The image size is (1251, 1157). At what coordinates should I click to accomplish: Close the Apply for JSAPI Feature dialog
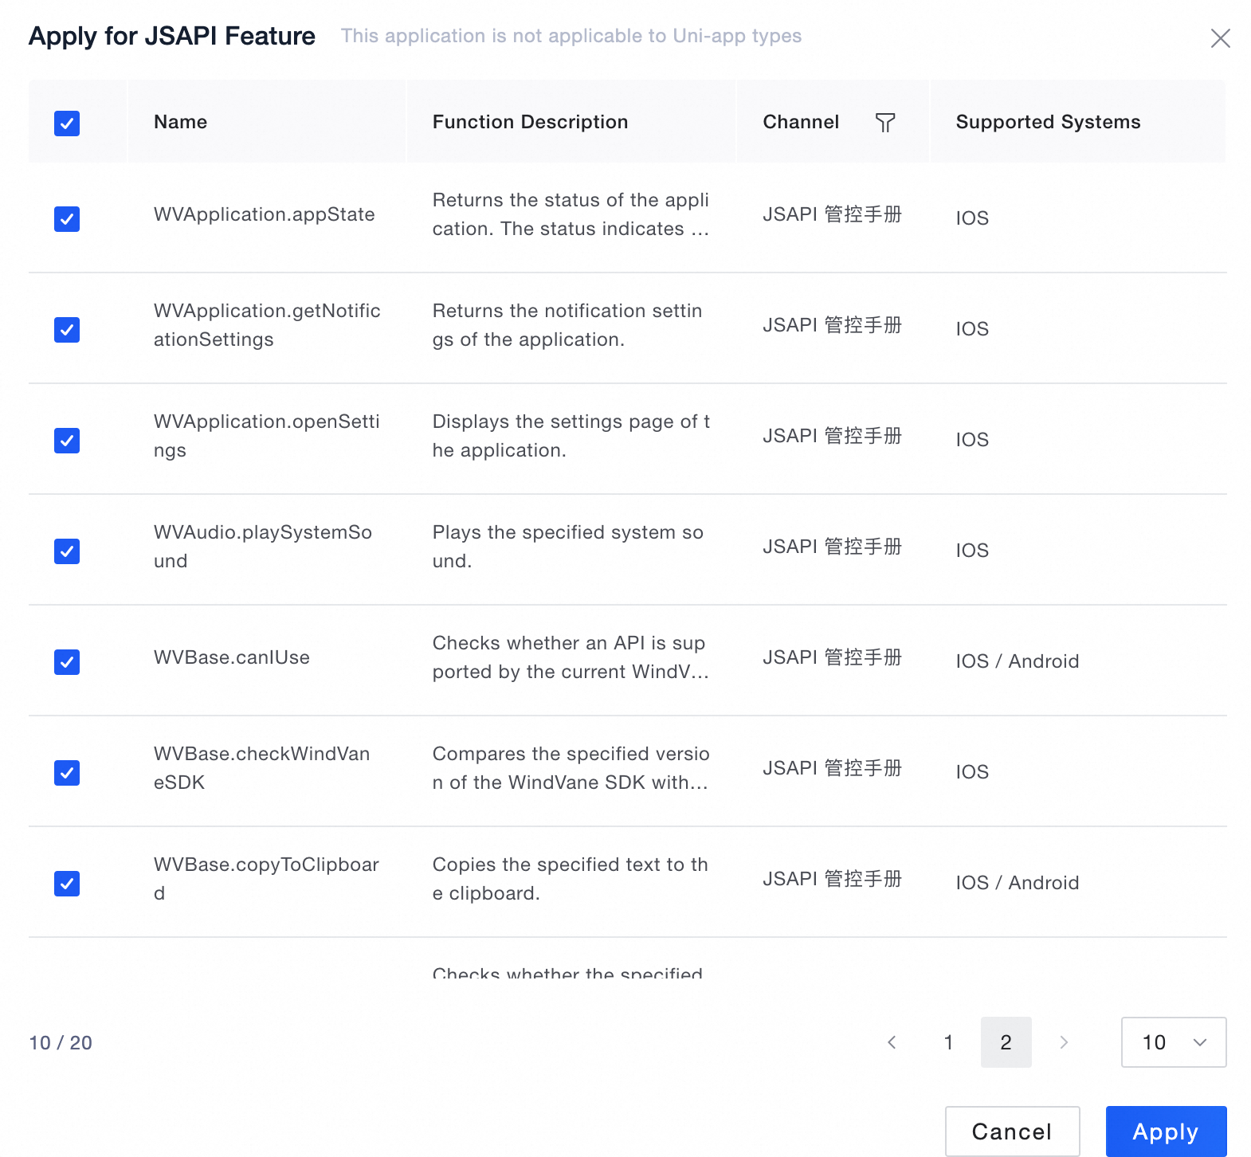click(1220, 38)
